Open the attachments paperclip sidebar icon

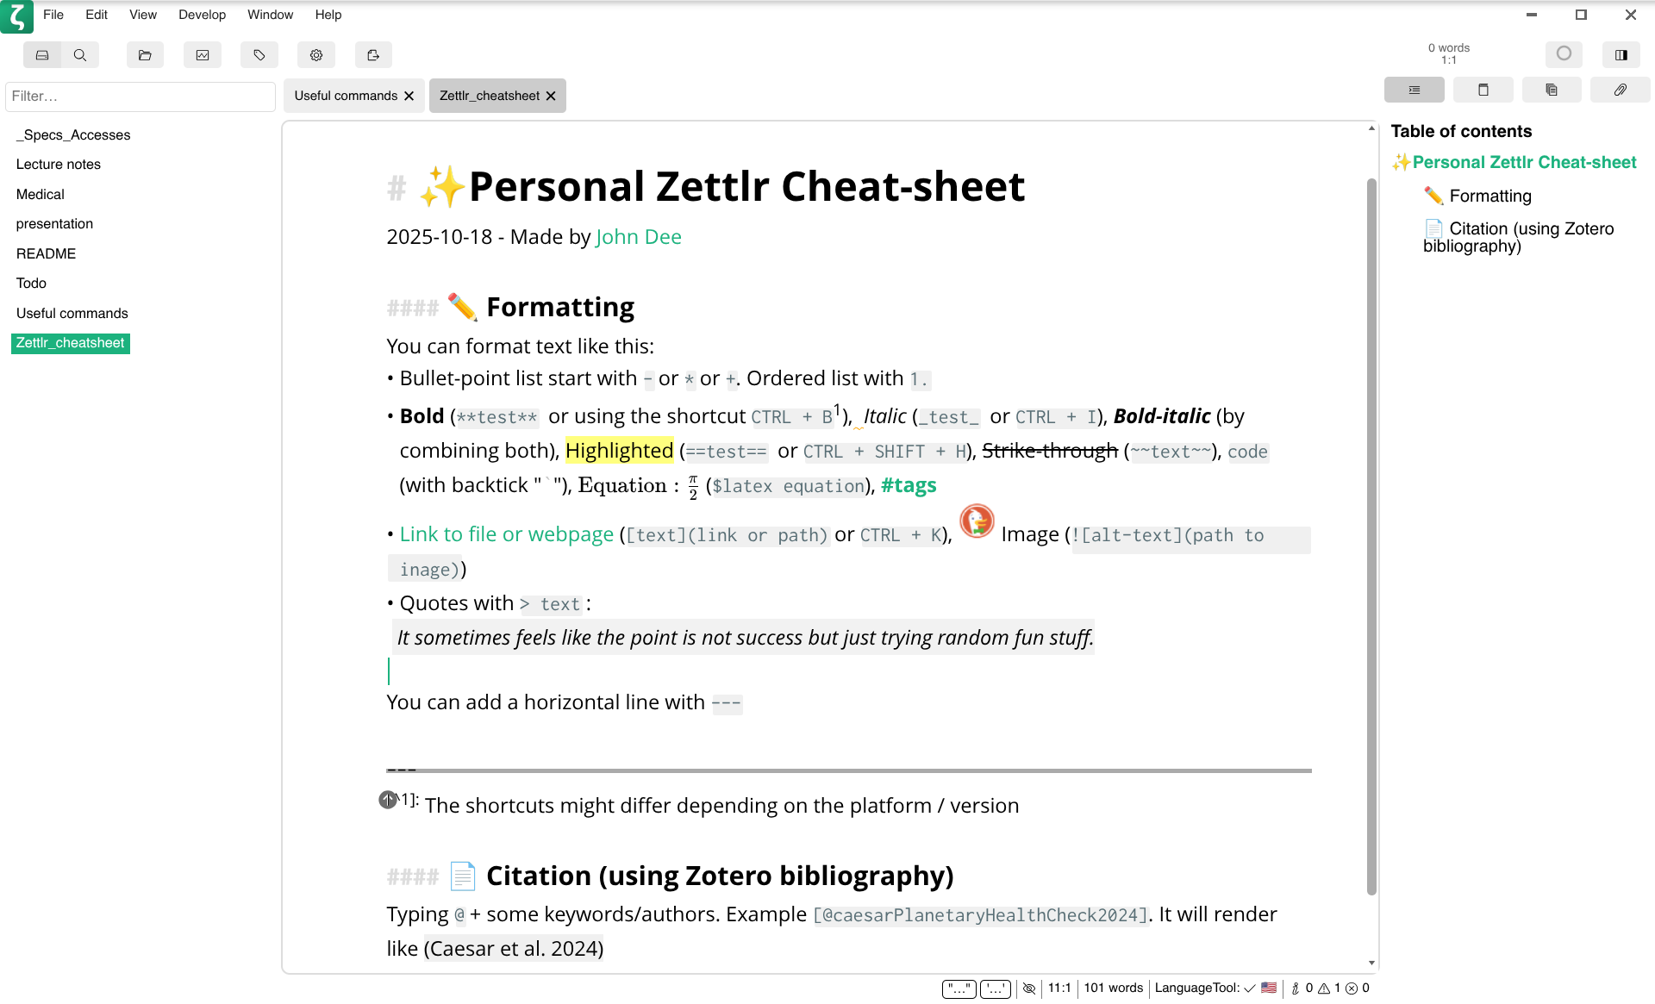click(x=1621, y=90)
